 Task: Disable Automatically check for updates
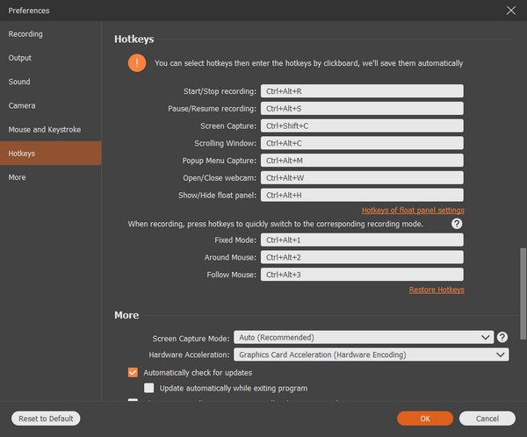pos(134,372)
